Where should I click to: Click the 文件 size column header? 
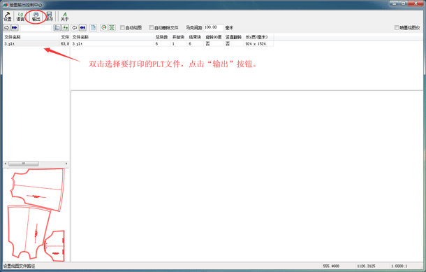[65, 37]
